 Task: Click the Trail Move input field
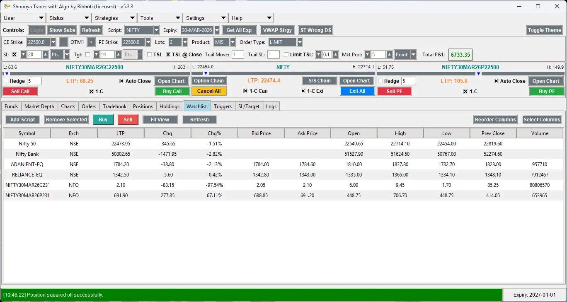238,55
